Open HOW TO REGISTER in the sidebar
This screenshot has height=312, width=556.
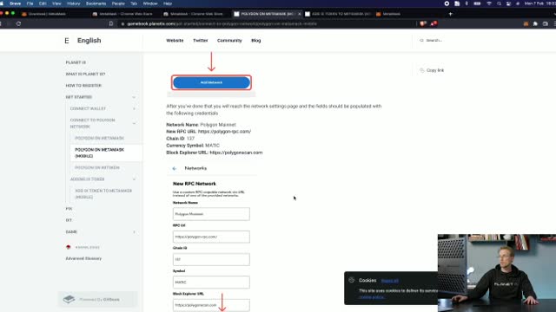83,85
